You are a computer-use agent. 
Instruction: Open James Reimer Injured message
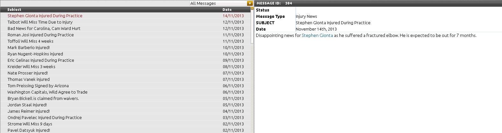(x=29, y=111)
